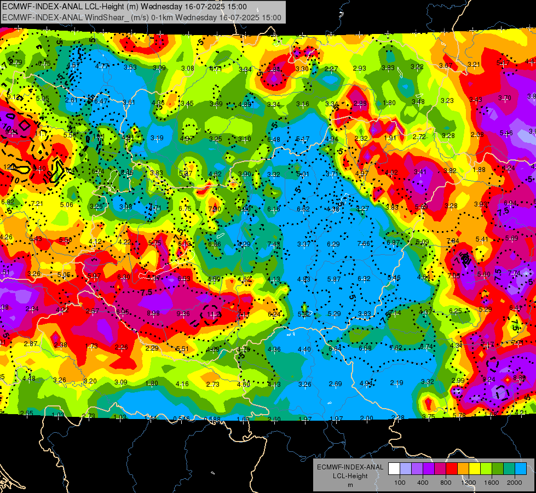Screen dimensions: 536x493
Task: Click the sky blue legend swatch
Action: (x=520, y=469)
